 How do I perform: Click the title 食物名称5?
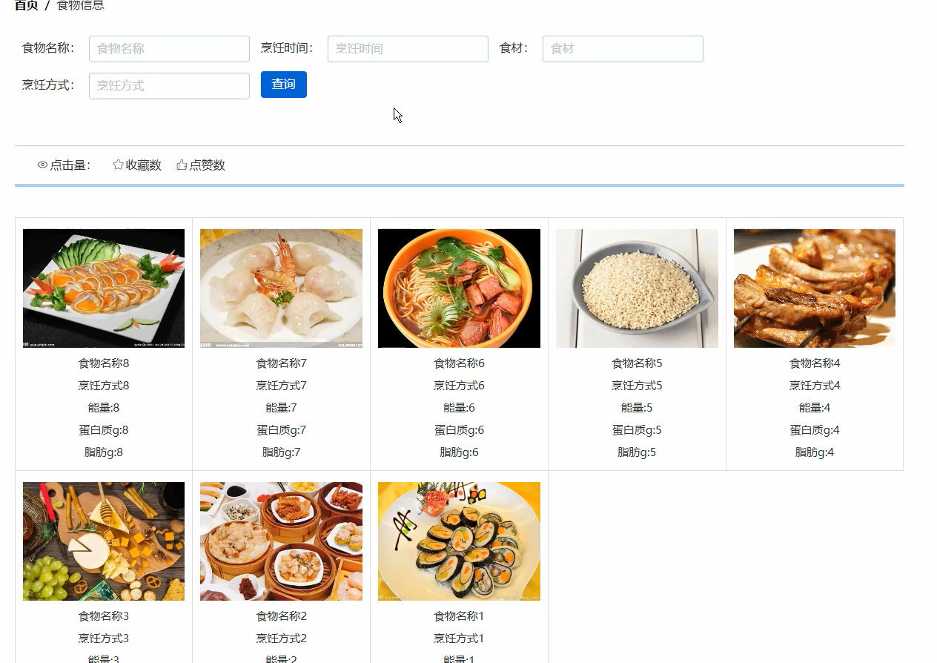coord(637,363)
